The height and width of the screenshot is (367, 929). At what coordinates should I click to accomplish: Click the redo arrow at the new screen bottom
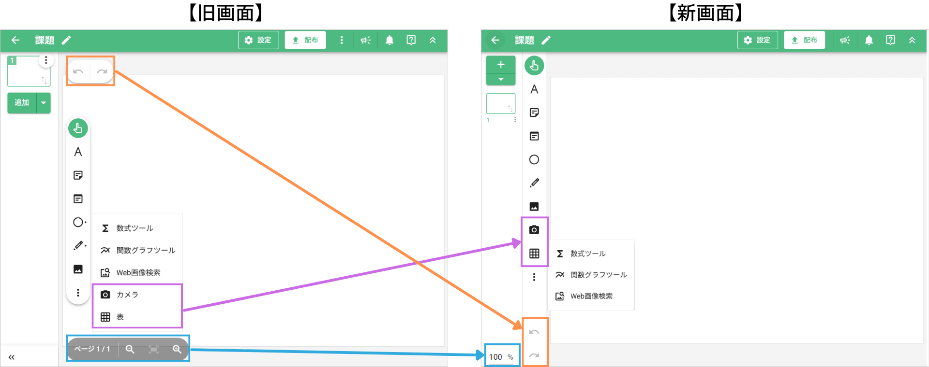(x=534, y=355)
